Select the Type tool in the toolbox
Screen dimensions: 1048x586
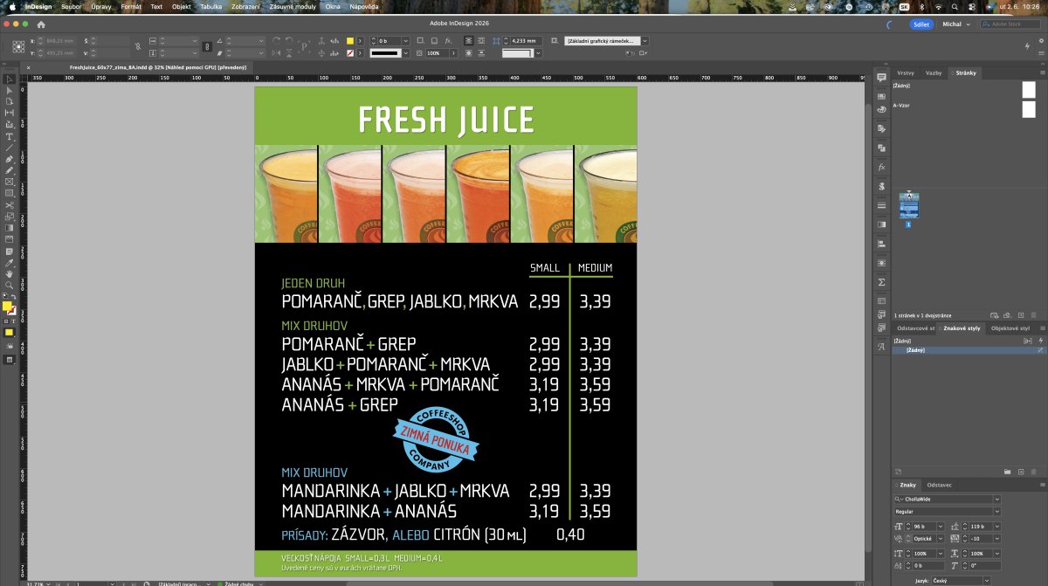pyautogui.click(x=10, y=137)
